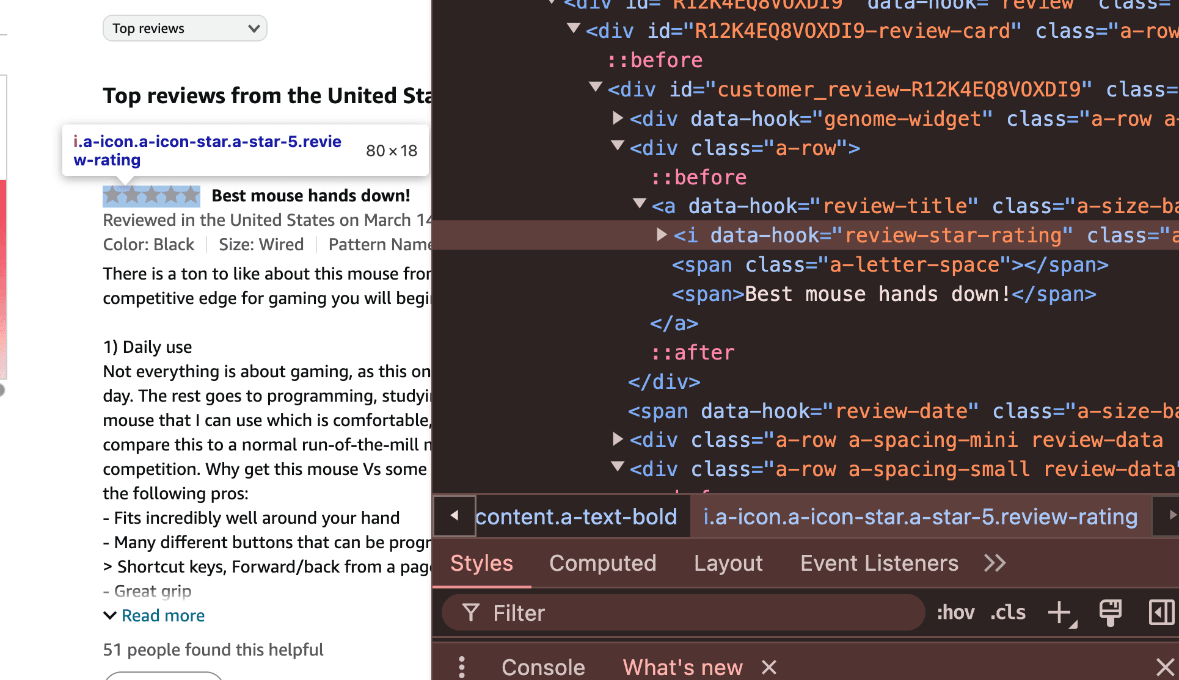Click the paintbrush rendering emulation icon
Image resolution: width=1179 pixels, height=680 pixels.
pos(1111,612)
